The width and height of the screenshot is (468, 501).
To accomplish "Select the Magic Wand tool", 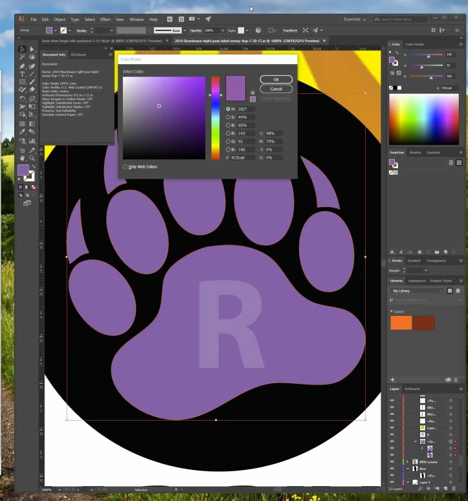I will pos(23,57).
